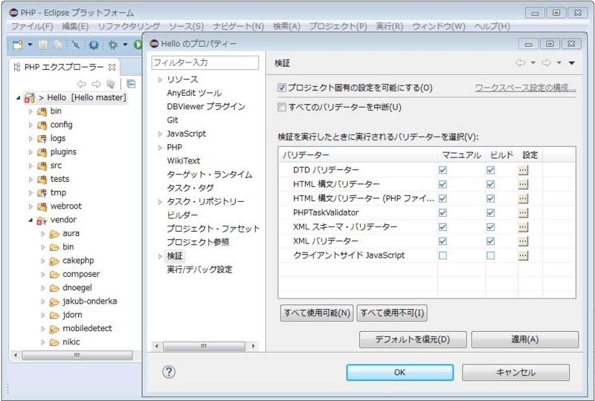Click デフォルトを復元(D) button
Image resolution: width=595 pixels, height=401 pixels.
[x=413, y=339]
